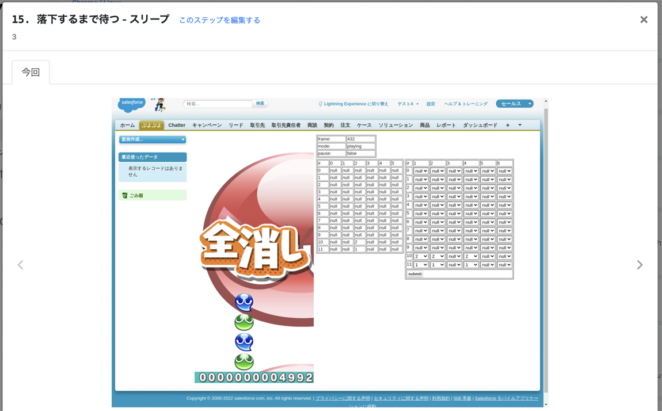This screenshot has width=662, height=411.
Task: Go to next screenshot with right arrow
Action: coord(640,265)
